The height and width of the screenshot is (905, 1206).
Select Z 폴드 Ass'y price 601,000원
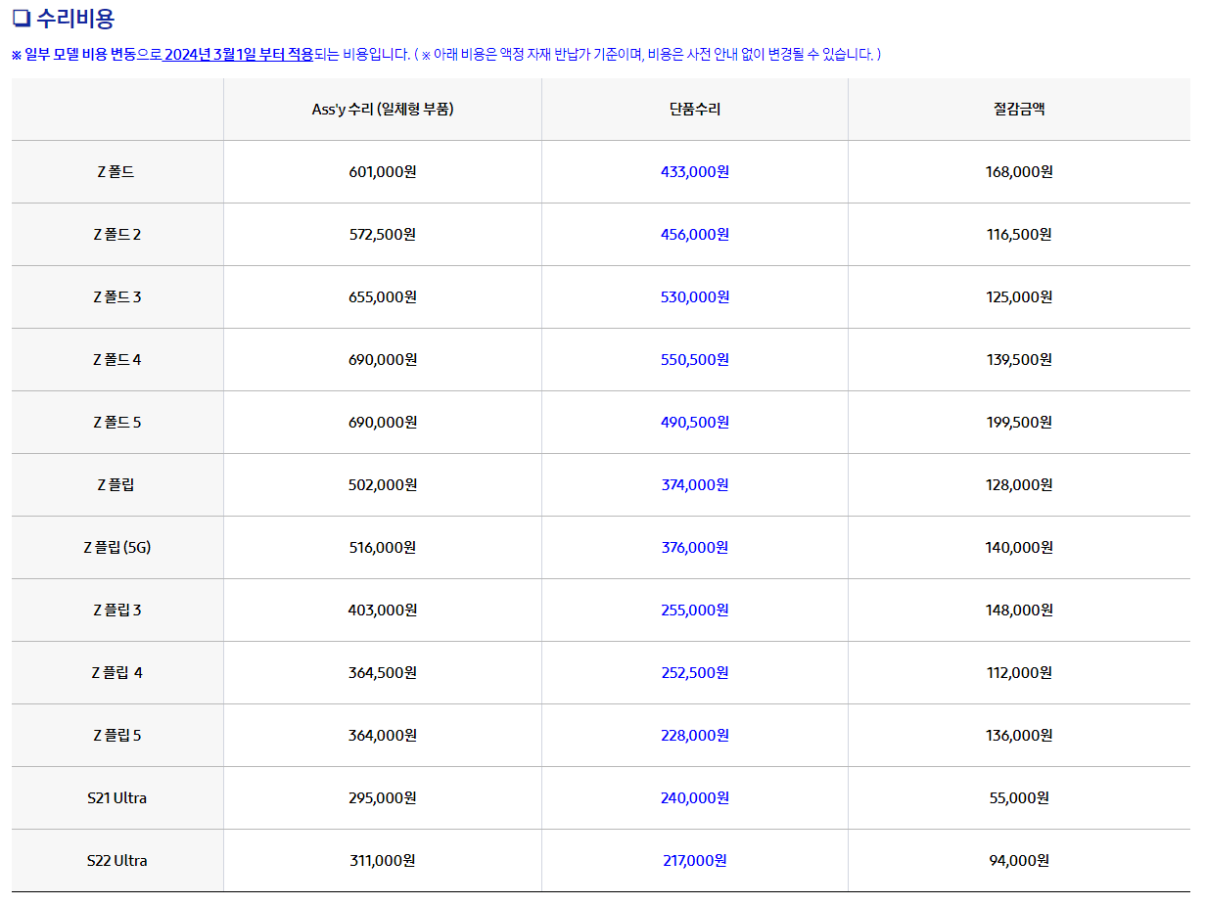(x=383, y=172)
